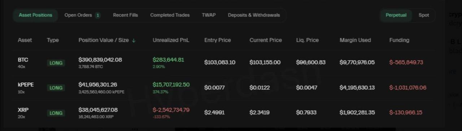Open the Deposits & Withdrawals tab

[254, 15]
